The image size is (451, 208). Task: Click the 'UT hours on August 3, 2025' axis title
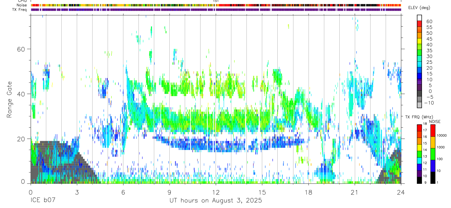216,201
